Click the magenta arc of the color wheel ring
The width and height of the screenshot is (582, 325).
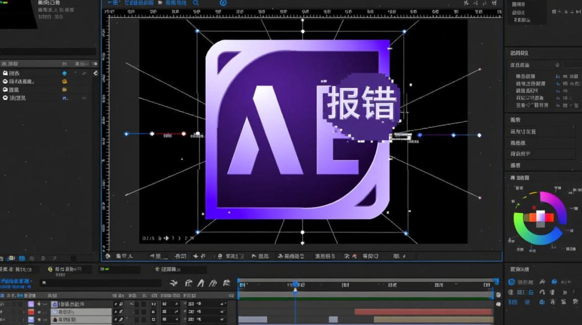point(556,204)
